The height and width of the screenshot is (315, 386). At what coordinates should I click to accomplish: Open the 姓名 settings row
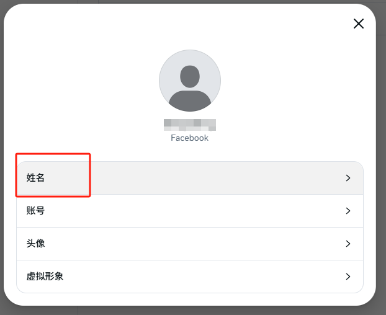coord(190,178)
